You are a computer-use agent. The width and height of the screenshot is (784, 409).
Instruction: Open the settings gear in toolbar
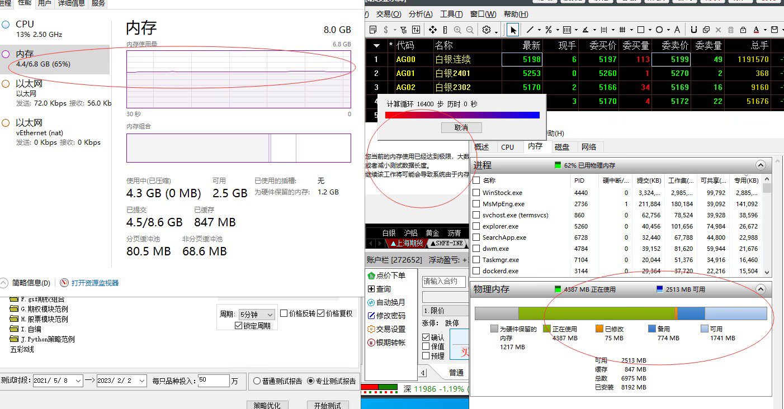coord(487,30)
